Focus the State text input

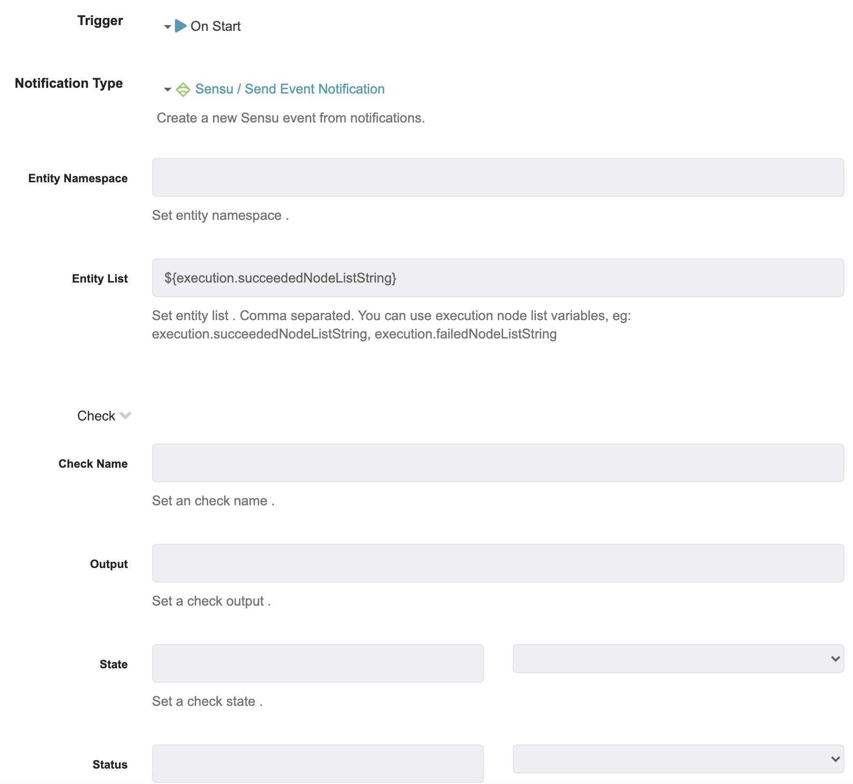click(x=318, y=663)
